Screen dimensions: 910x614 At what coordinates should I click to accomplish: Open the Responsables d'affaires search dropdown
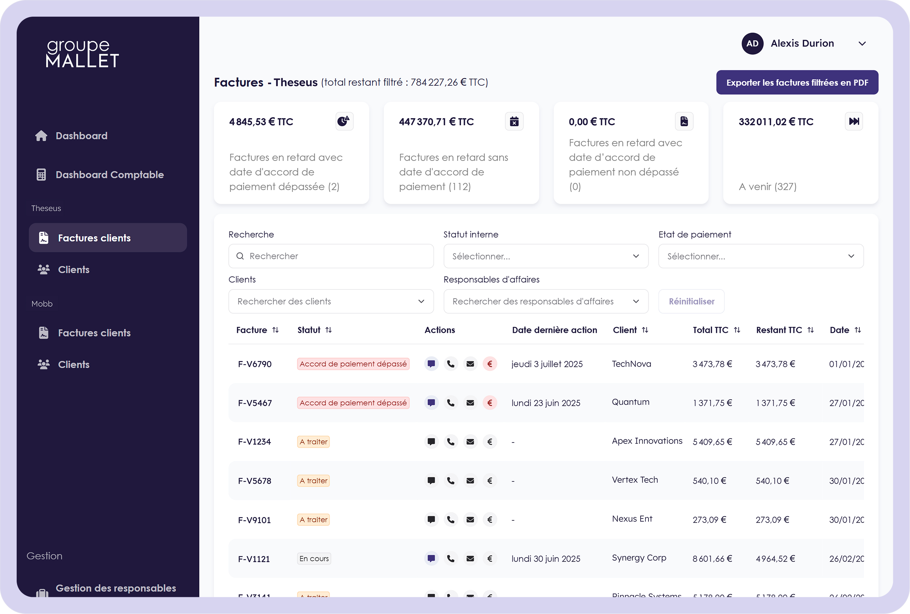(x=545, y=301)
